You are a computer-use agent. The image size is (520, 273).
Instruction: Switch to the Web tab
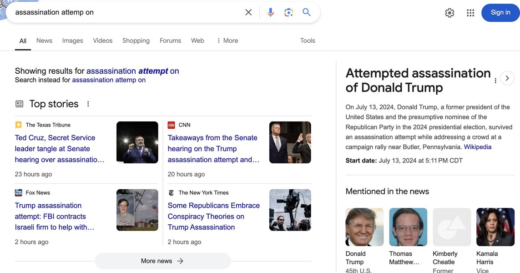click(197, 40)
